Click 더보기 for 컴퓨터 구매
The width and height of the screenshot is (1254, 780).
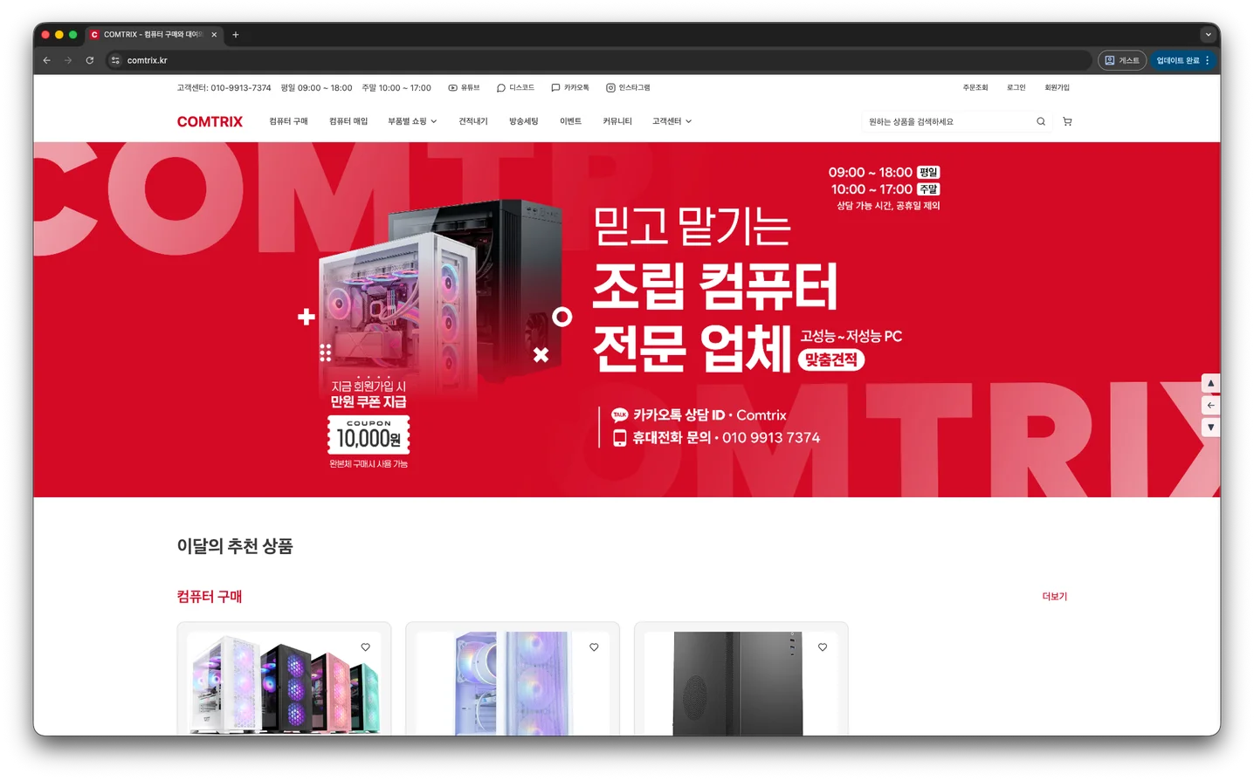click(1054, 596)
